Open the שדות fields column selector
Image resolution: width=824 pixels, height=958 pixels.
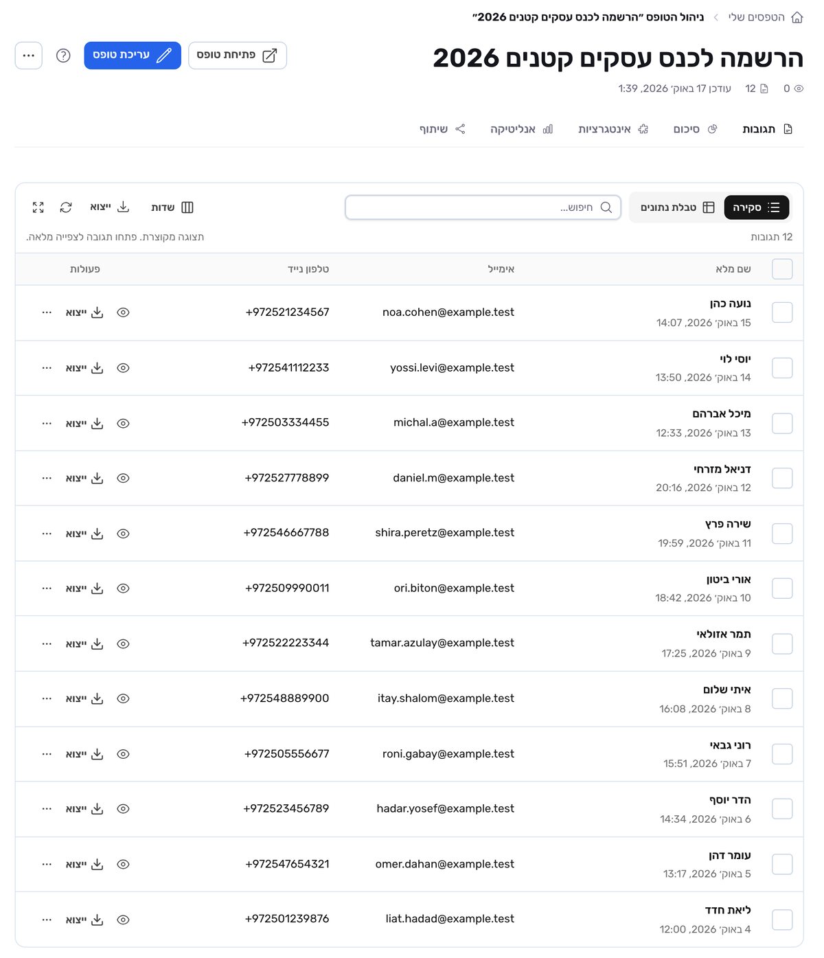[x=172, y=207]
